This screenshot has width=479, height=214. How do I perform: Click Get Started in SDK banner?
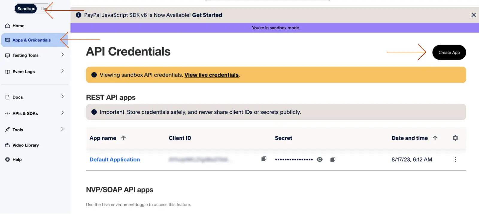click(207, 15)
